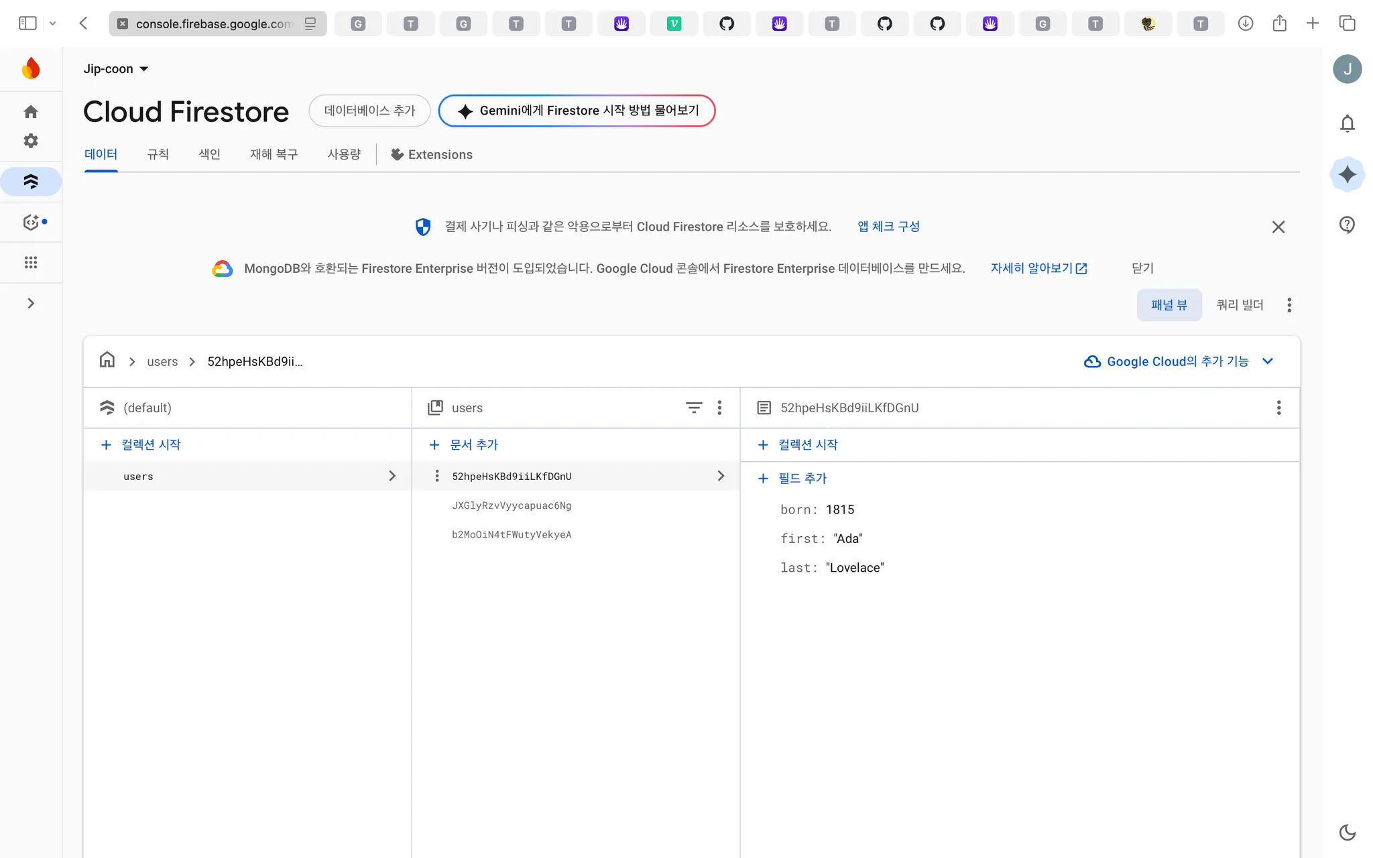Expand the sidebar navigation chevron
The width and height of the screenshot is (1373, 858).
[31, 304]
